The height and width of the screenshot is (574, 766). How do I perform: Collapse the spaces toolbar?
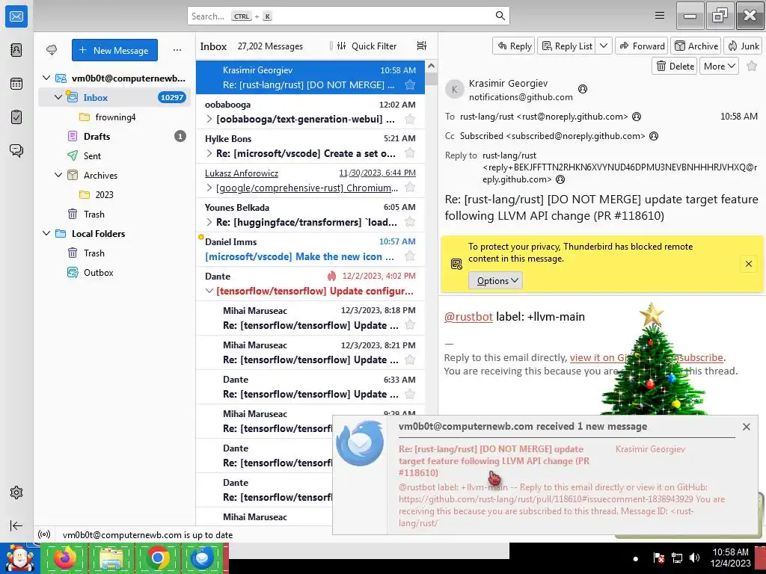click(16, 525)
